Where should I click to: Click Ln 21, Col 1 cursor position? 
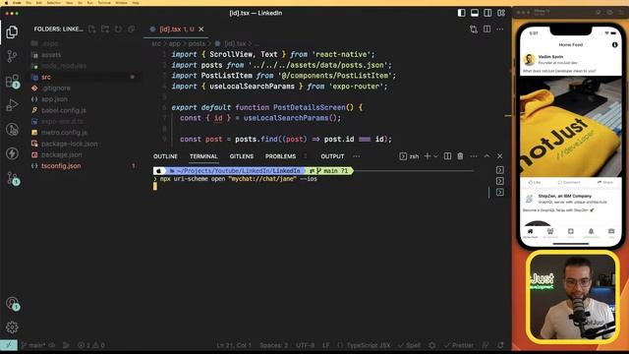coord(234,345)
